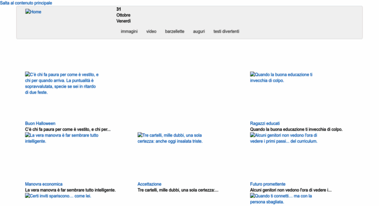Open the 'Accettazione' post title

point(149,184)
